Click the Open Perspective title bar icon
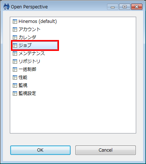 [7, 7]
